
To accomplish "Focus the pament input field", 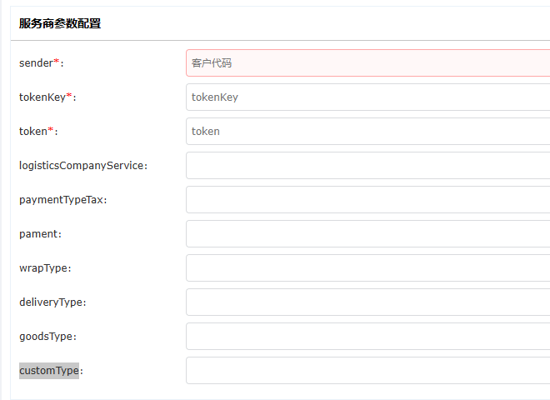I will (367, 233).
